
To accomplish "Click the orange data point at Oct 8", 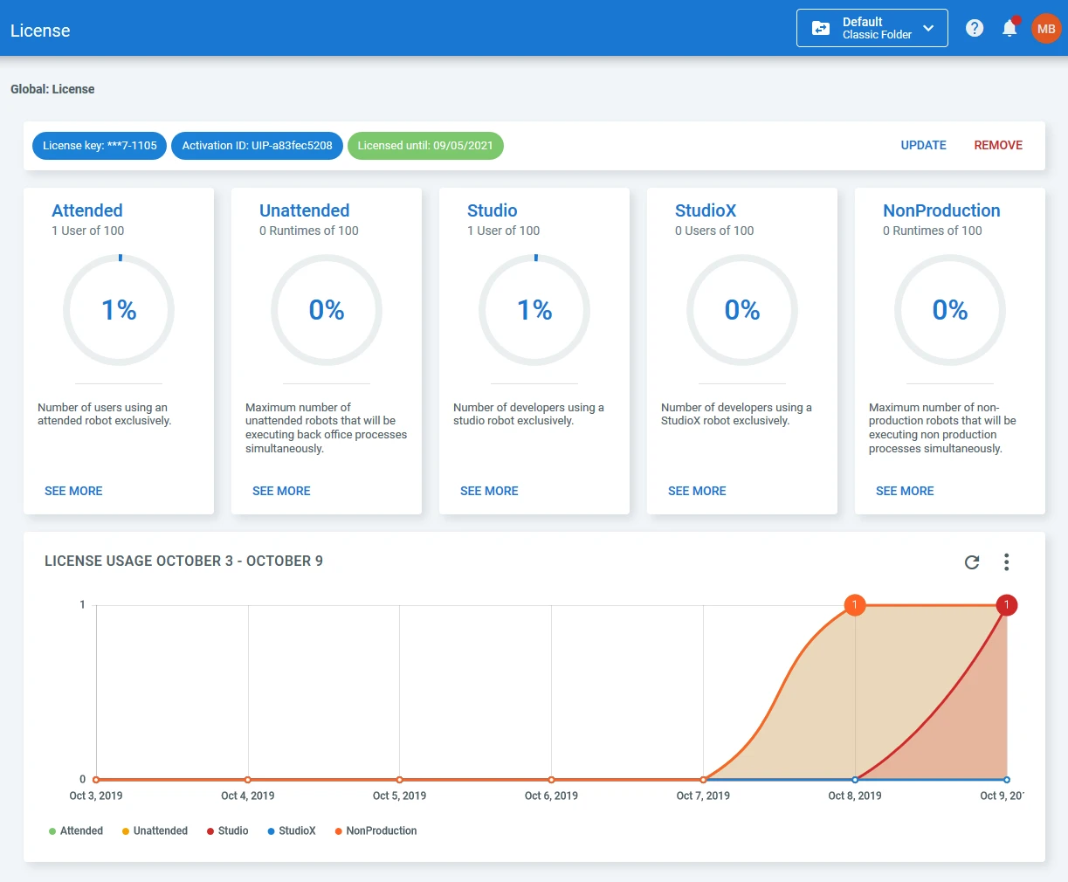I will (x=855, y=604).
